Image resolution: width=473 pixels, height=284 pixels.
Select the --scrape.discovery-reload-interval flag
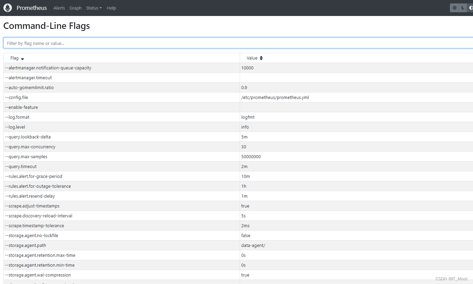(x=39, y=216)
